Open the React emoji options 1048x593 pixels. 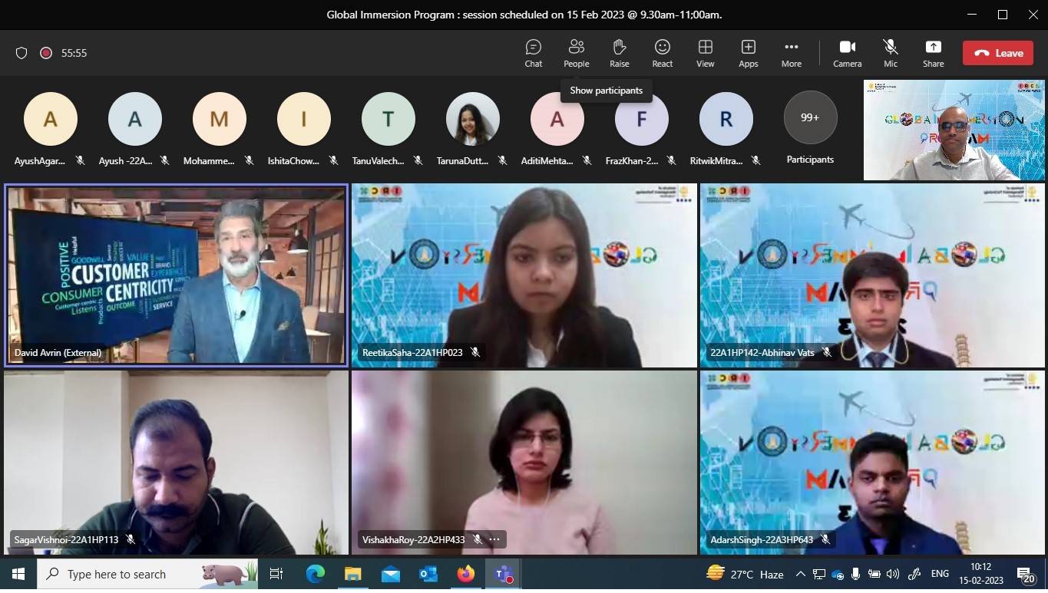click(663, 53)
